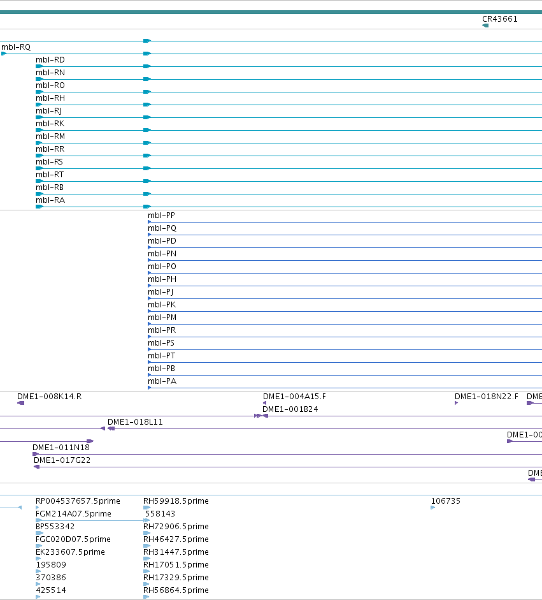
Task: Open the RP004537657.5prime EST
Action: 78,501
